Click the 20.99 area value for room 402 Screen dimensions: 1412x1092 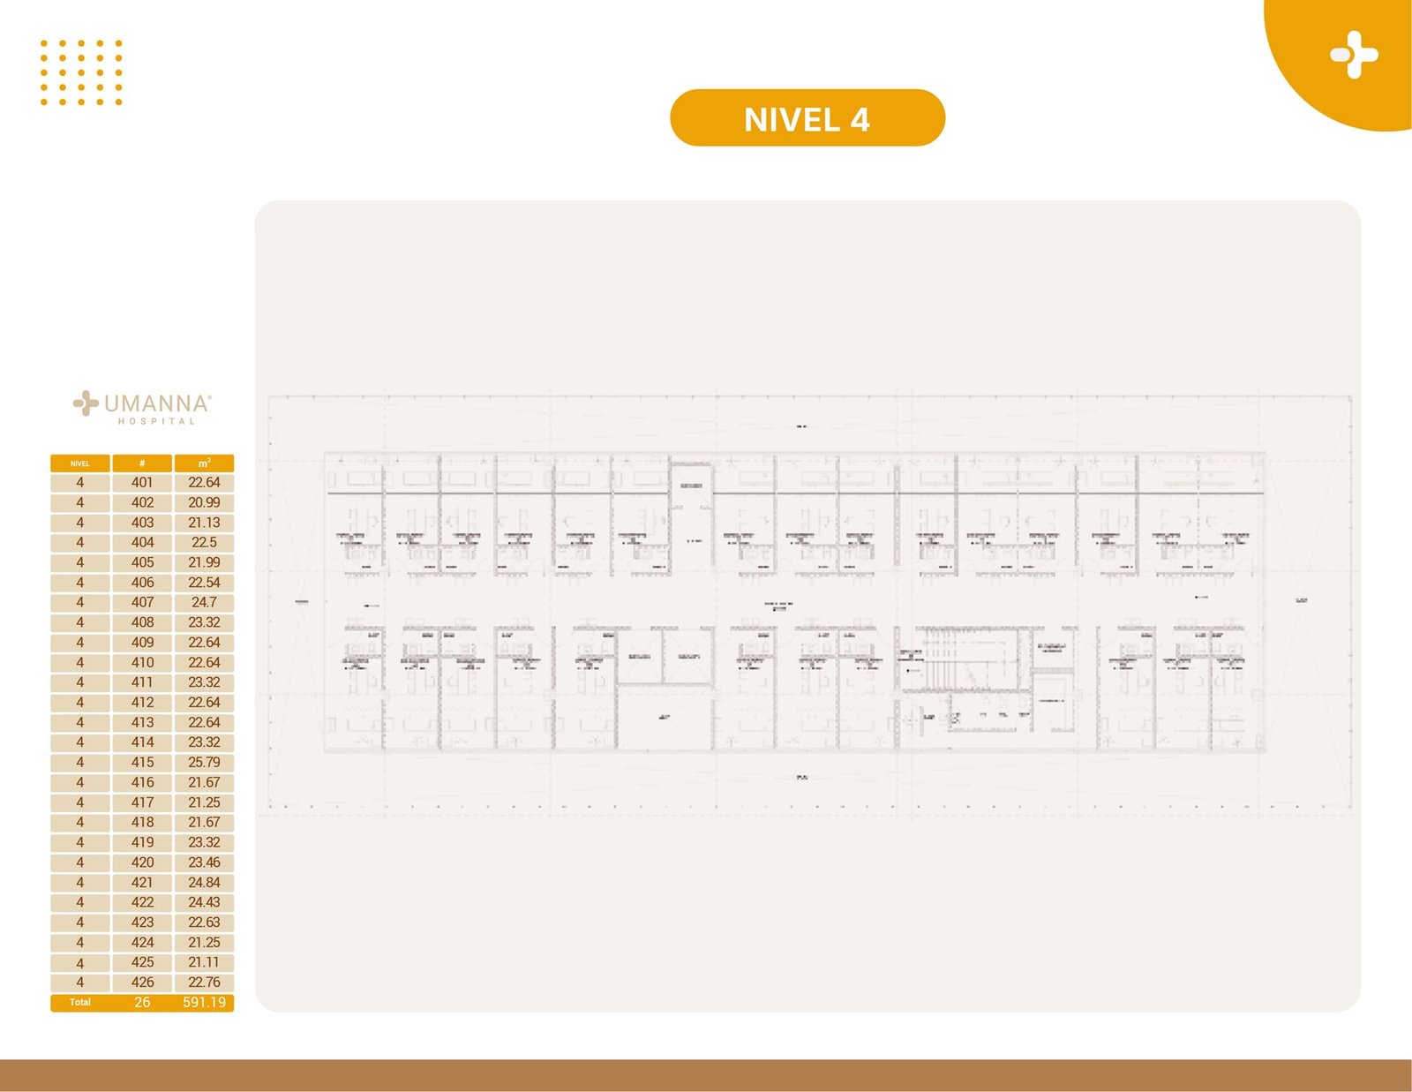click(204, 502)
